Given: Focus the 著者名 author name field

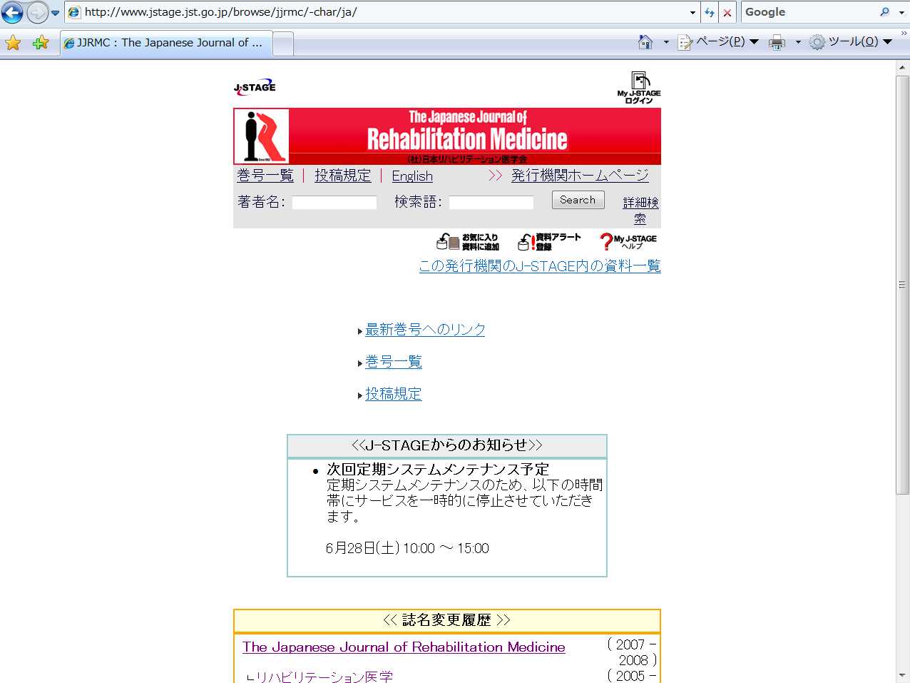Looking at the screenshot, I should (x=334, y=203).
